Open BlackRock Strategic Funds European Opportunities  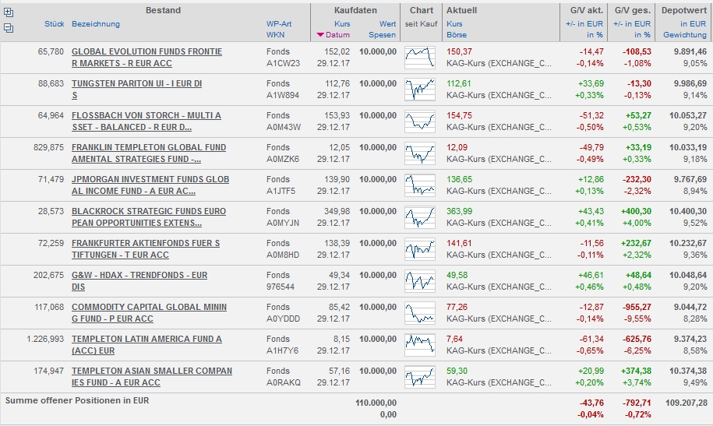149,217
